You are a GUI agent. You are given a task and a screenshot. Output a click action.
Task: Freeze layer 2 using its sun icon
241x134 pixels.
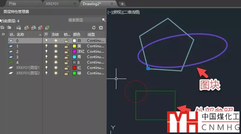55,51
